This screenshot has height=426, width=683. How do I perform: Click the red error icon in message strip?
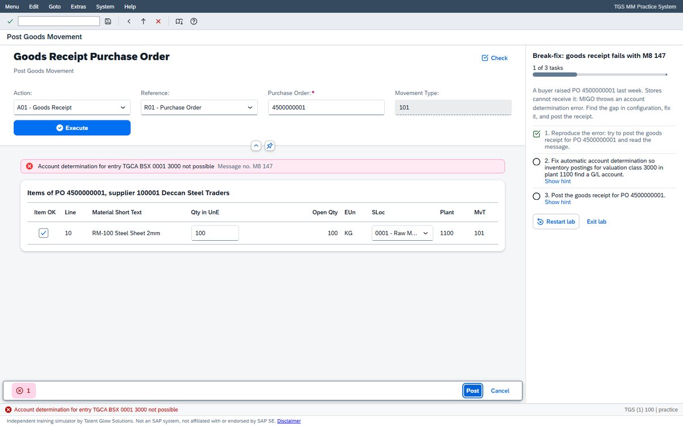[x=30, y=166]
